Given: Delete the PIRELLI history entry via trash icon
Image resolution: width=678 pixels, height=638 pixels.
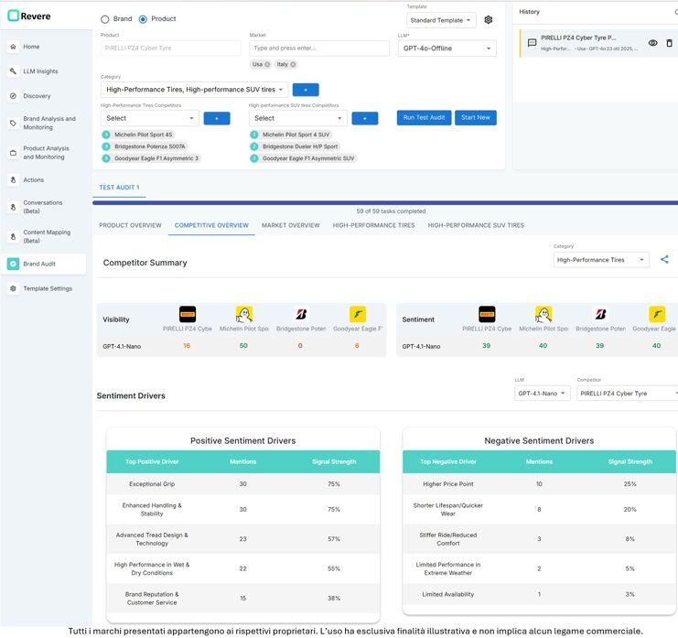Looking at the screenshot, I should [669, 43].
